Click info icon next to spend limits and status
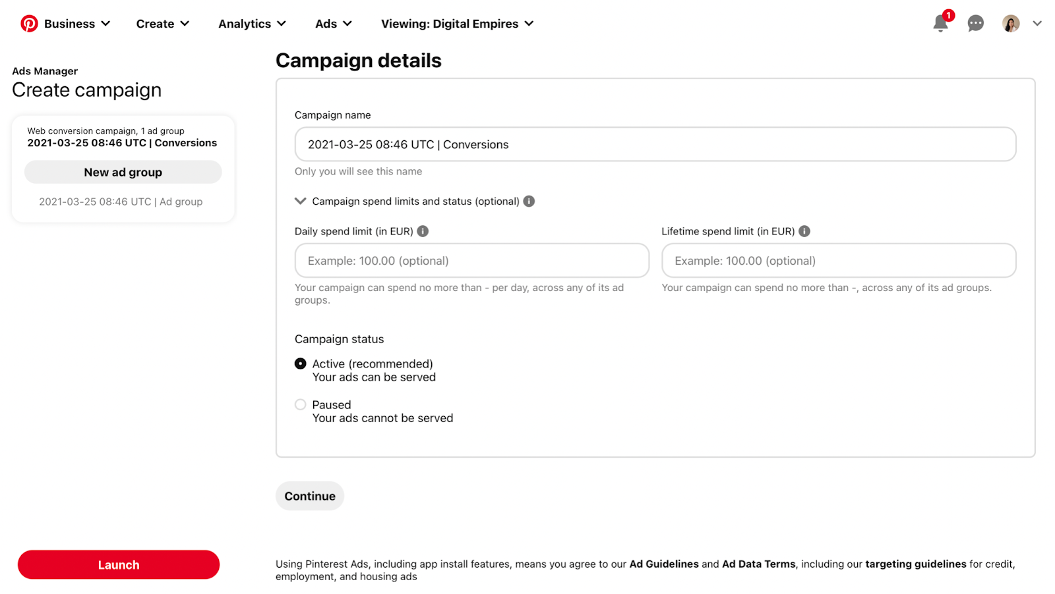1055x594 pixels. (x=529, y=202)
